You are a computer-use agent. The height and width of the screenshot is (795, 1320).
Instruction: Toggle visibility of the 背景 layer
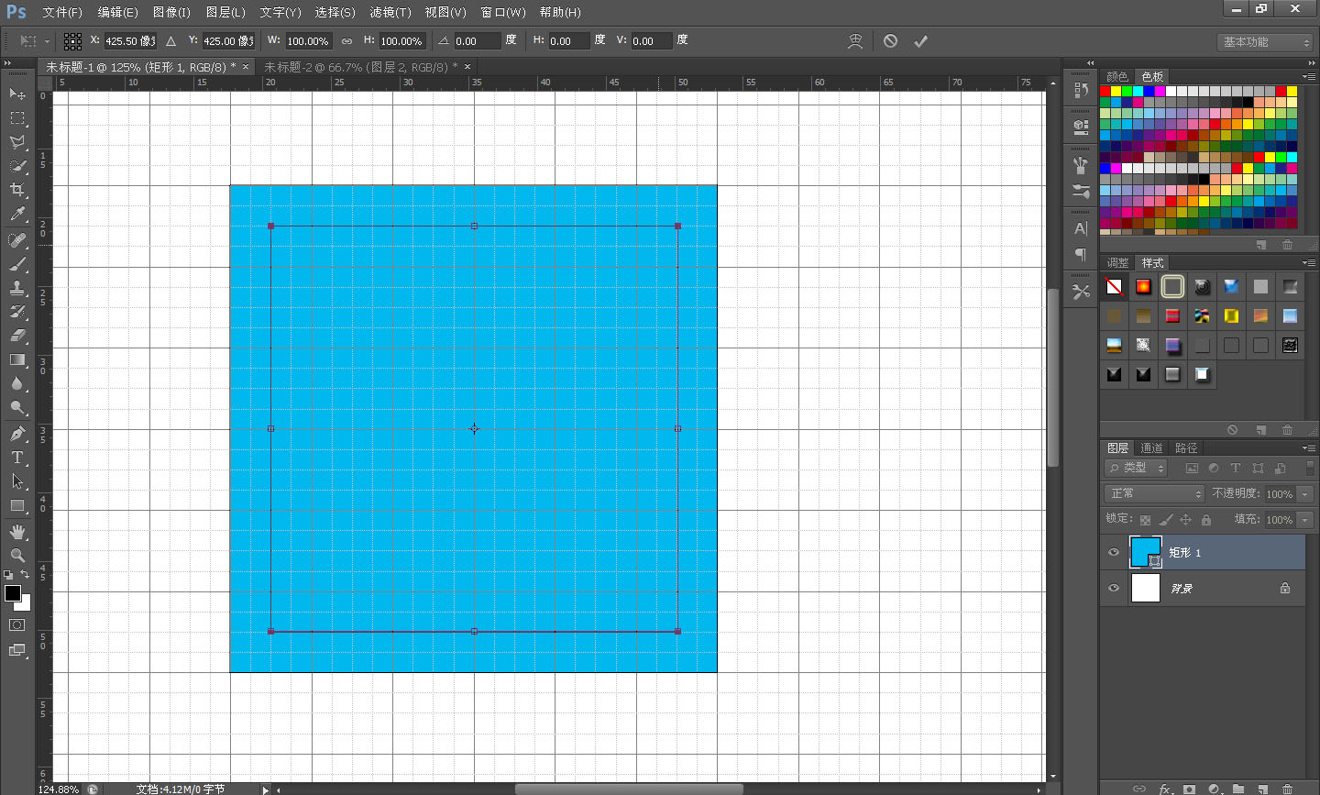[1114, 588]
